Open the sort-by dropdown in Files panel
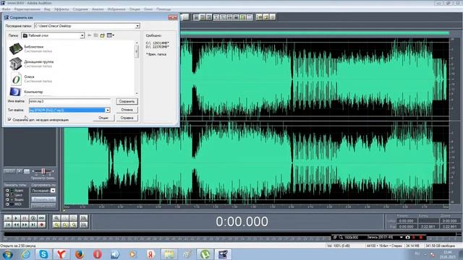 [53, 191]
